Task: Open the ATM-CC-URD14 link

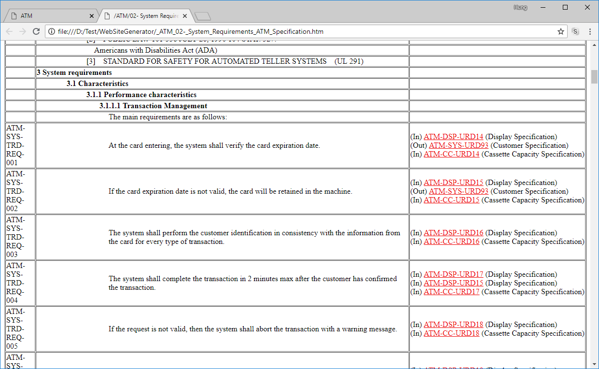Action: pos(451,154)
